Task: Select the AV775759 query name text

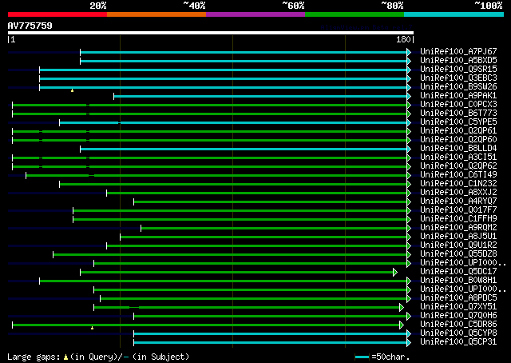Action: point(30,26)
